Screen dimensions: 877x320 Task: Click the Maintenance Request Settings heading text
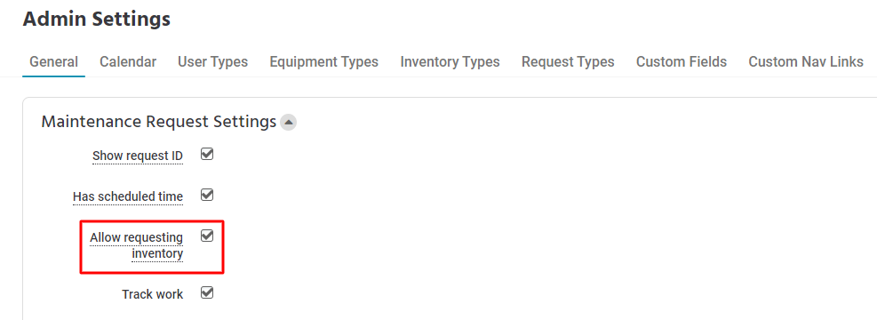pos(159,122)
